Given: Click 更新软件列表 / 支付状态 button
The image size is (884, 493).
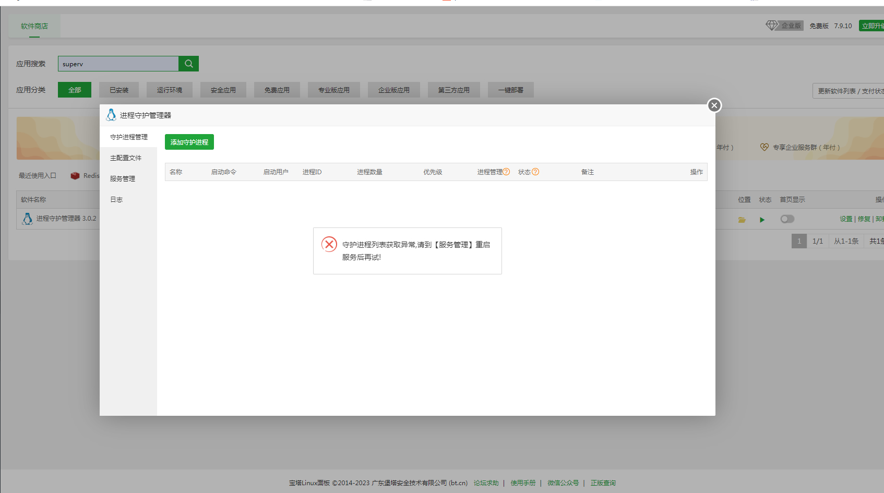Looking at the screenshot, I should 849,91.
